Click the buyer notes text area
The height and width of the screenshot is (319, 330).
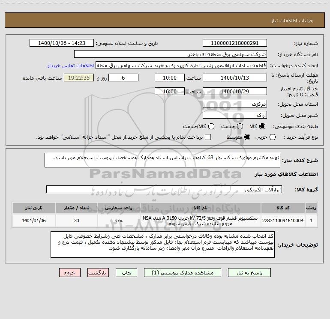[x=162, y=244]
